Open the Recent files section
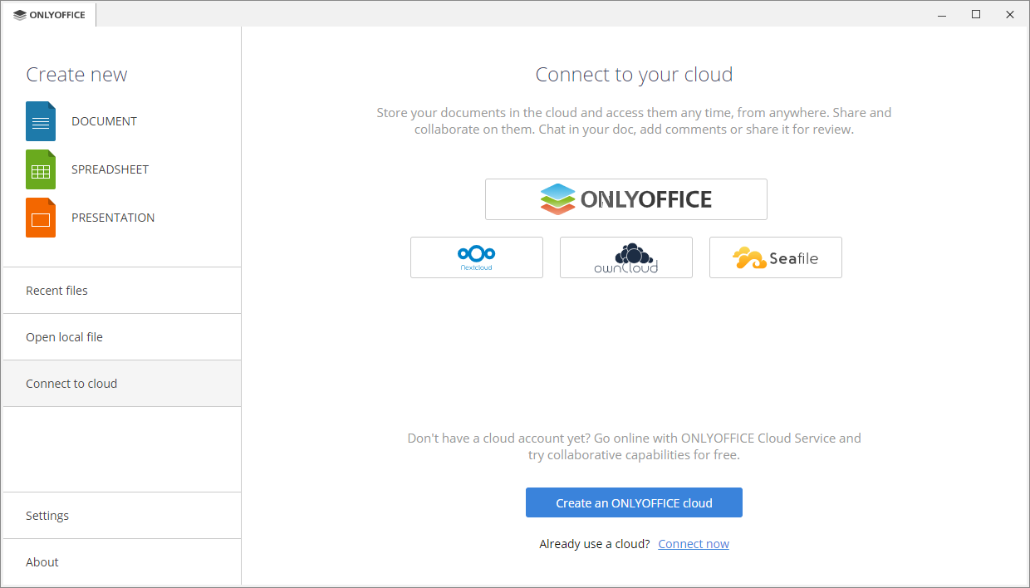Image resolution: width=1030 pixels, height=588 pixels. (x=56, y=290)
